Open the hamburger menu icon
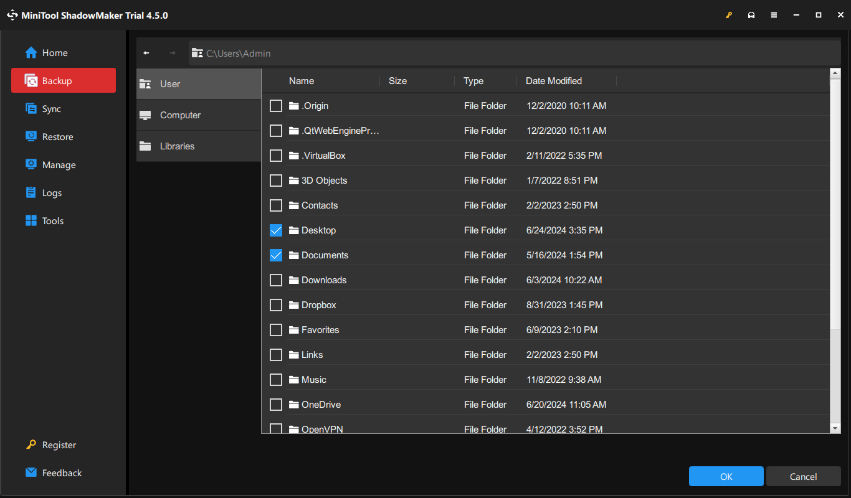 click(x=774, y=15)
